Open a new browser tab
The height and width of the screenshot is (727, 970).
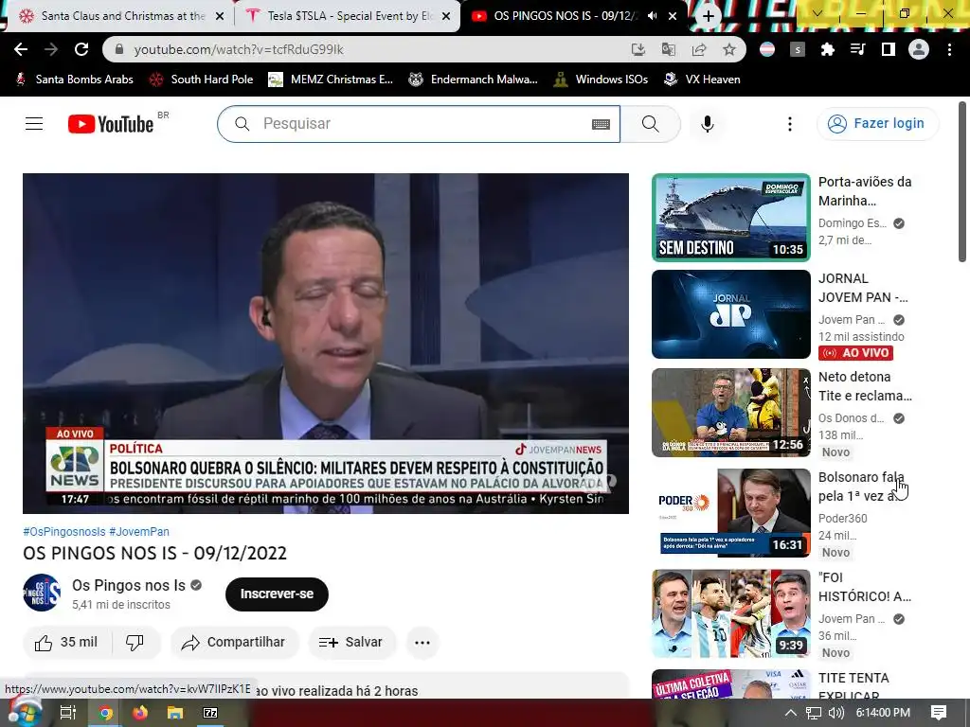click(709, 16)
